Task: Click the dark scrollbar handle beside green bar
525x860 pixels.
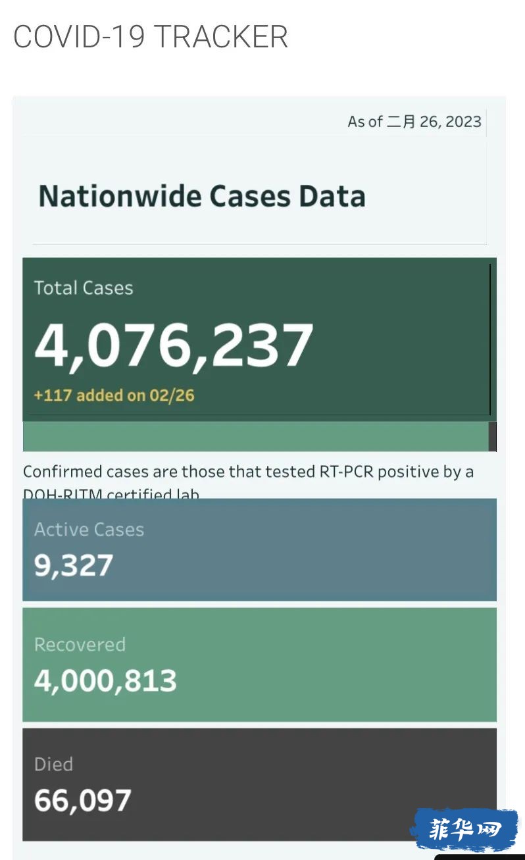Action: click(493, 436)
